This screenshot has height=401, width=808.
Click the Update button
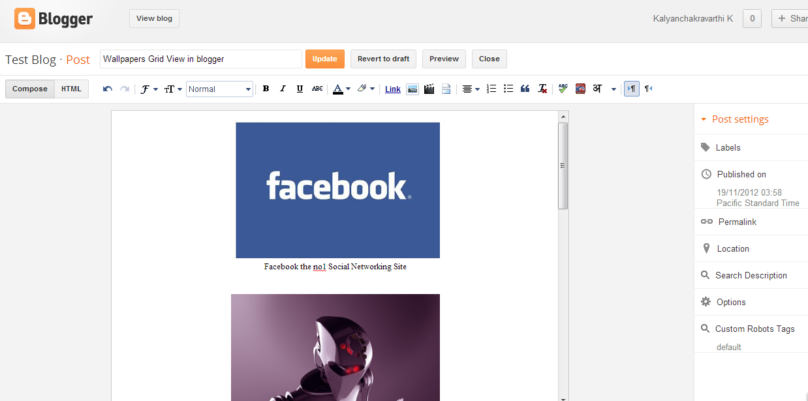click(x=324, y=59)
